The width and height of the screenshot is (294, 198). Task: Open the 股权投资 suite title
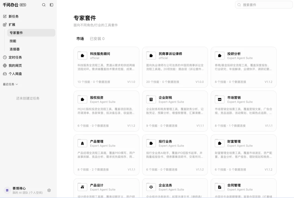pos(97,97)
